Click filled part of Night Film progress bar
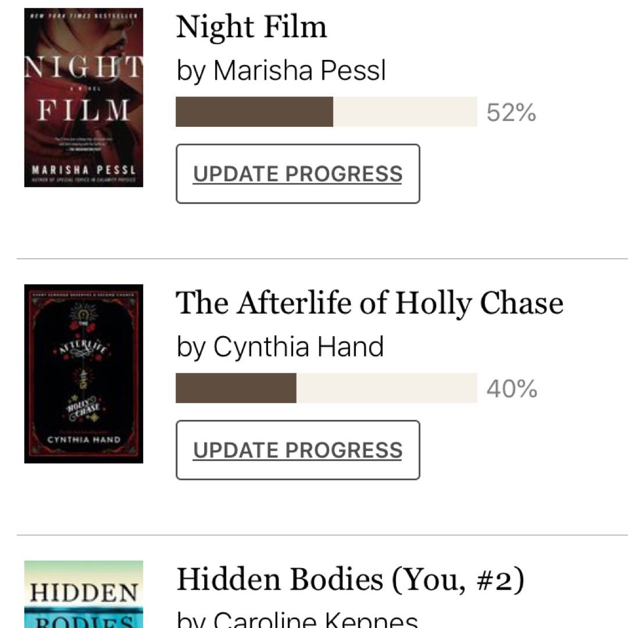 click(x=254, y=112)
